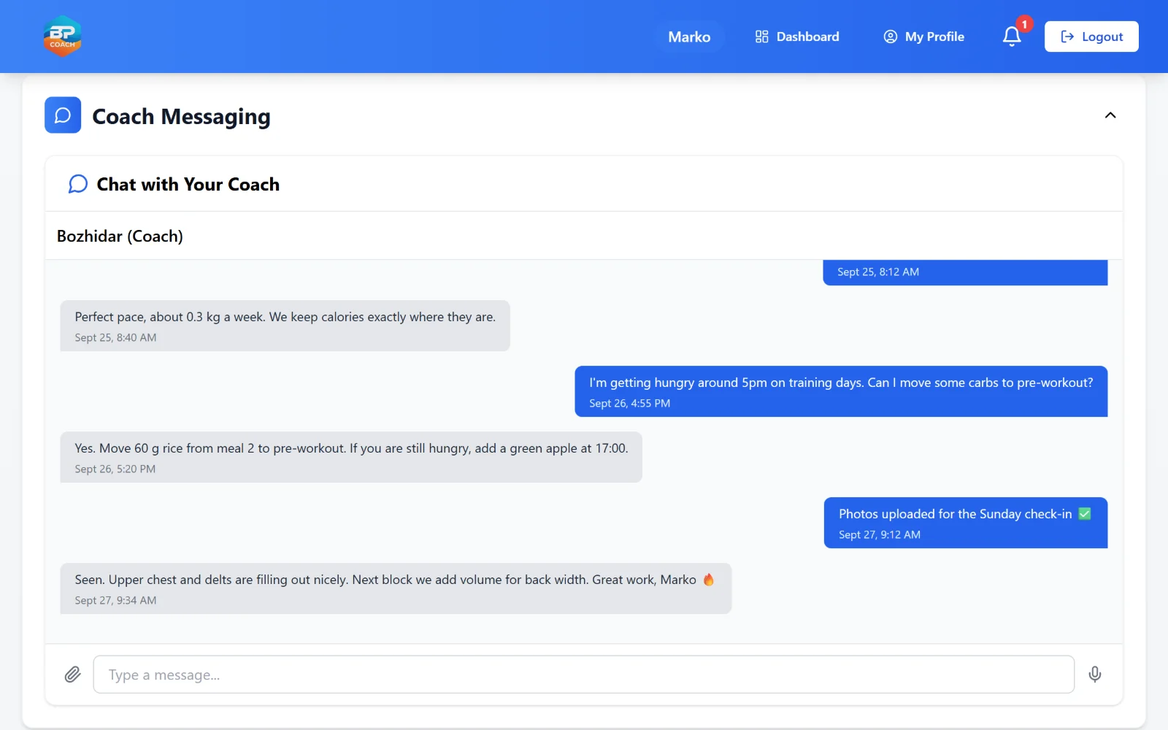Click the Sept 25, 8:40 AM timestamp
Viewport: 1168px width, 730px height.
point(115,337)
